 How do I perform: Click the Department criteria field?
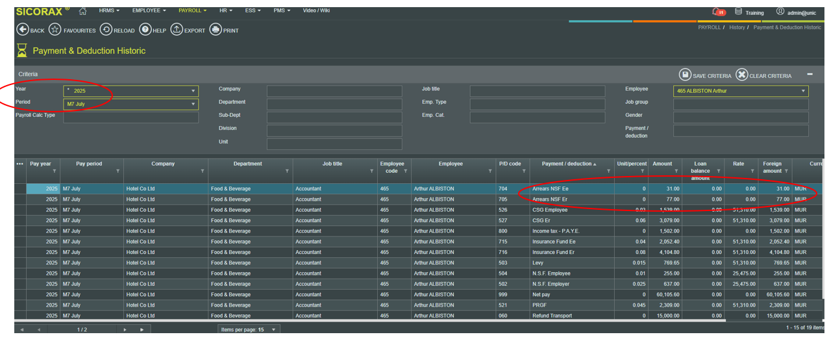pyautogui.click(x=334, y=104)
